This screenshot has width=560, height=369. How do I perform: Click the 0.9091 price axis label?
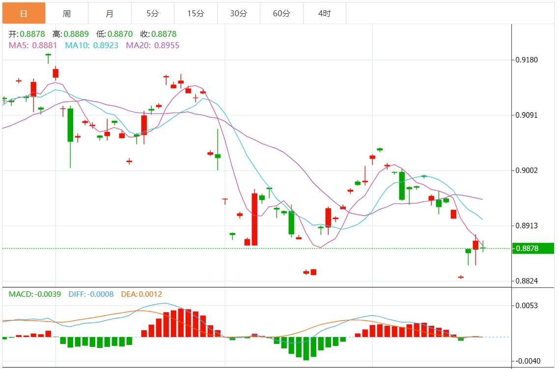point(527,115)
